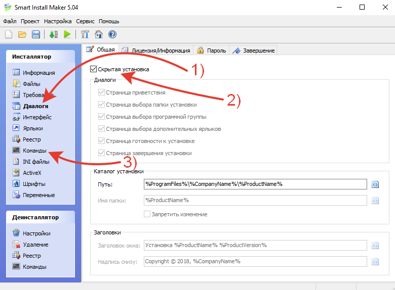Open Файлы section in sidebar
The width and height of the screenshot is (395, 290).
point(26,84)
